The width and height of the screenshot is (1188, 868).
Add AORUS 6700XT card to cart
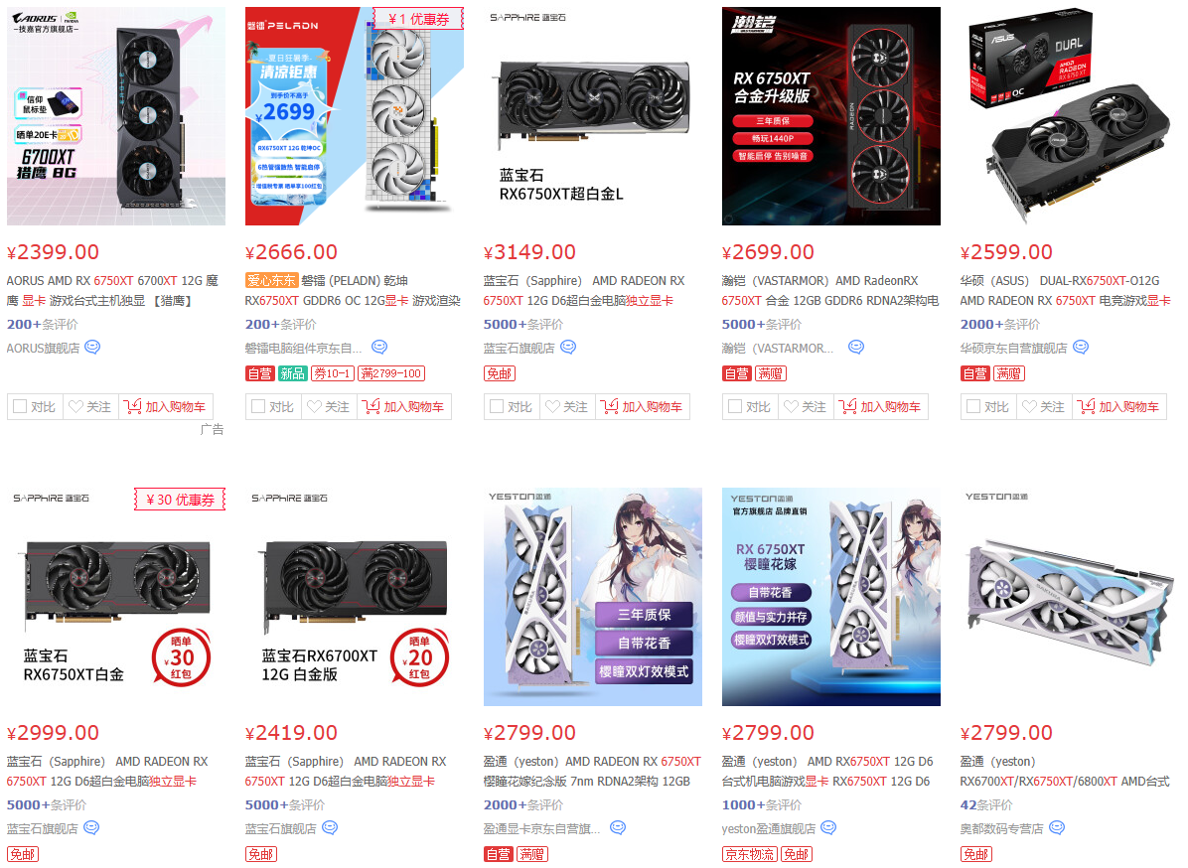click(165, 407)
